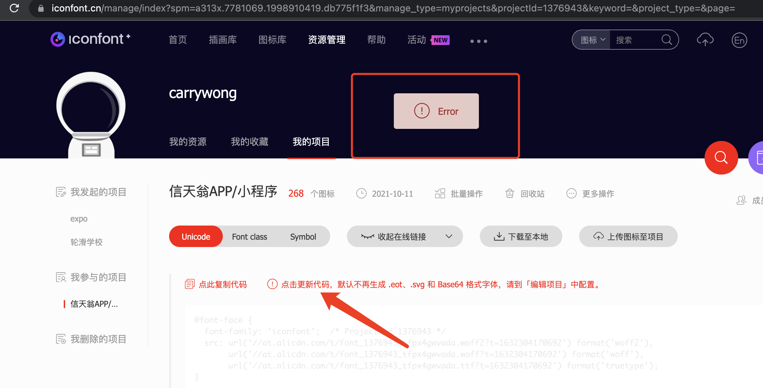Open the 资源管理 menu item
This screenshot has height=388, width=763.
(x=326, y=40)
